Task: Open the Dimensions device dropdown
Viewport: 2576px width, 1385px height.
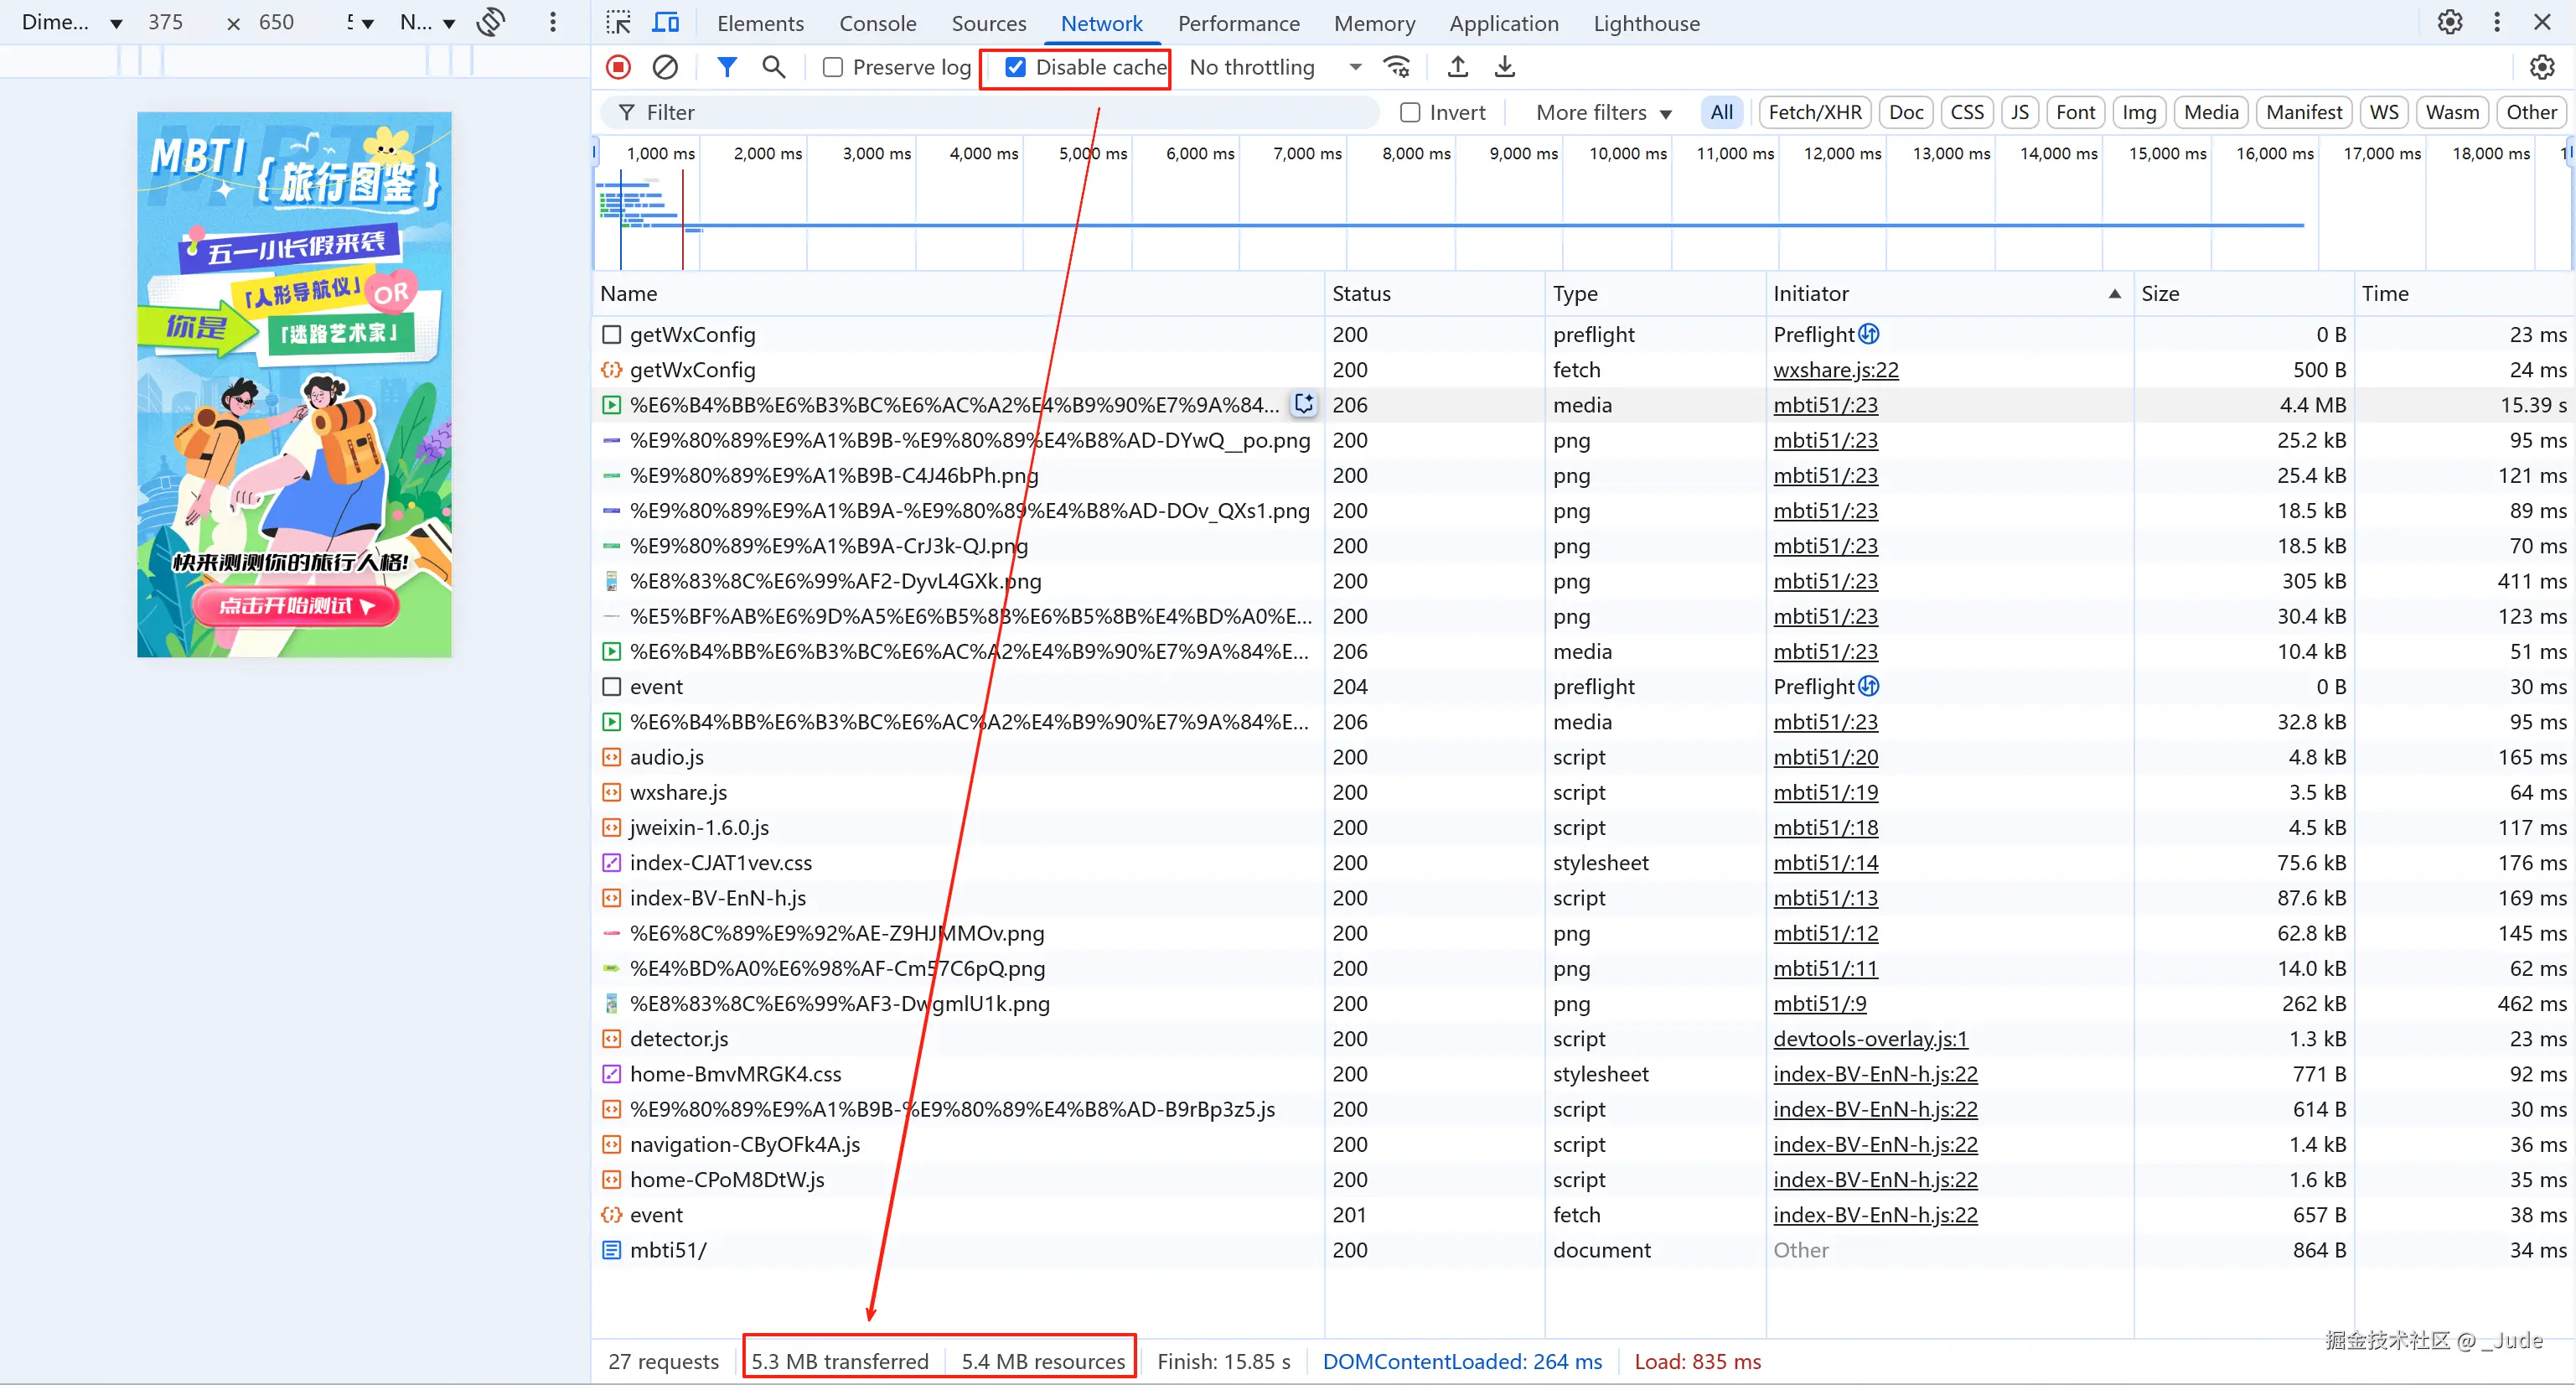Action: pos(72,23)
